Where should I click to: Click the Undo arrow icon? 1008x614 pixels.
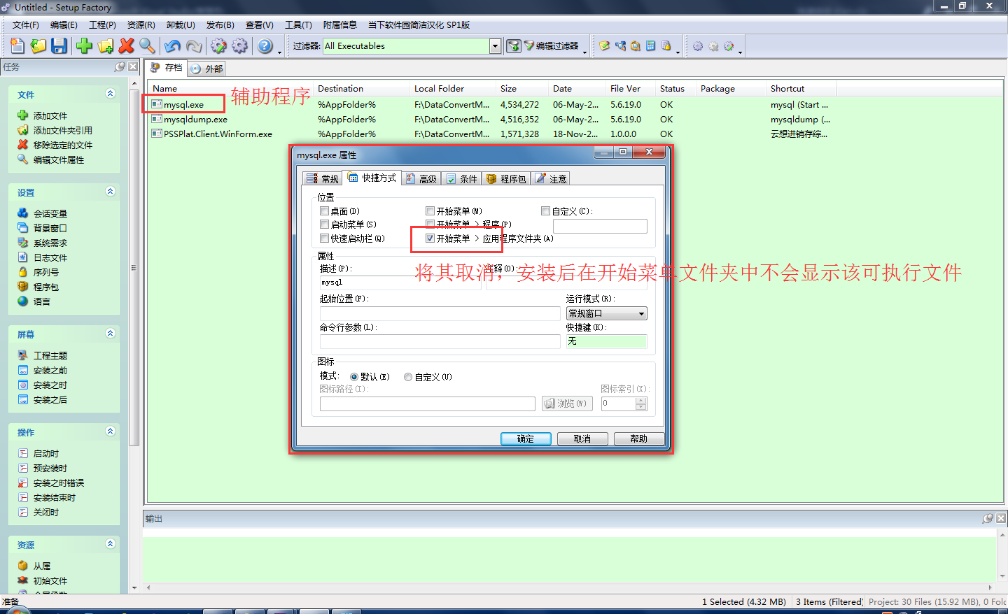coord(173,46)
